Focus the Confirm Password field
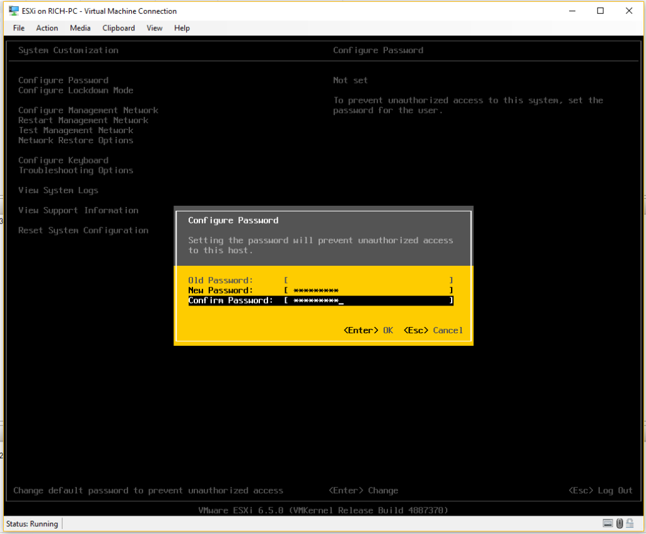The height and width of the screenshot is (534, 646). [x=368, y=300]
